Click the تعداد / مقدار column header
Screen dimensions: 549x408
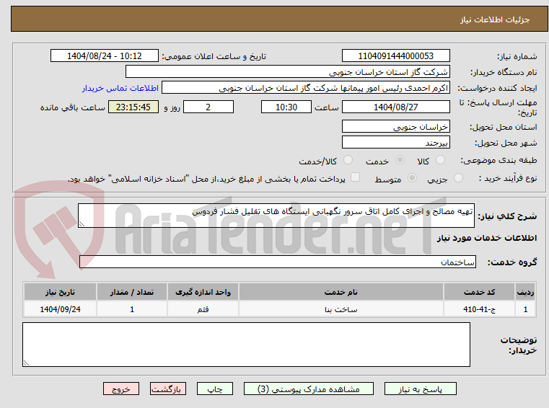click(x=132, y=292)
